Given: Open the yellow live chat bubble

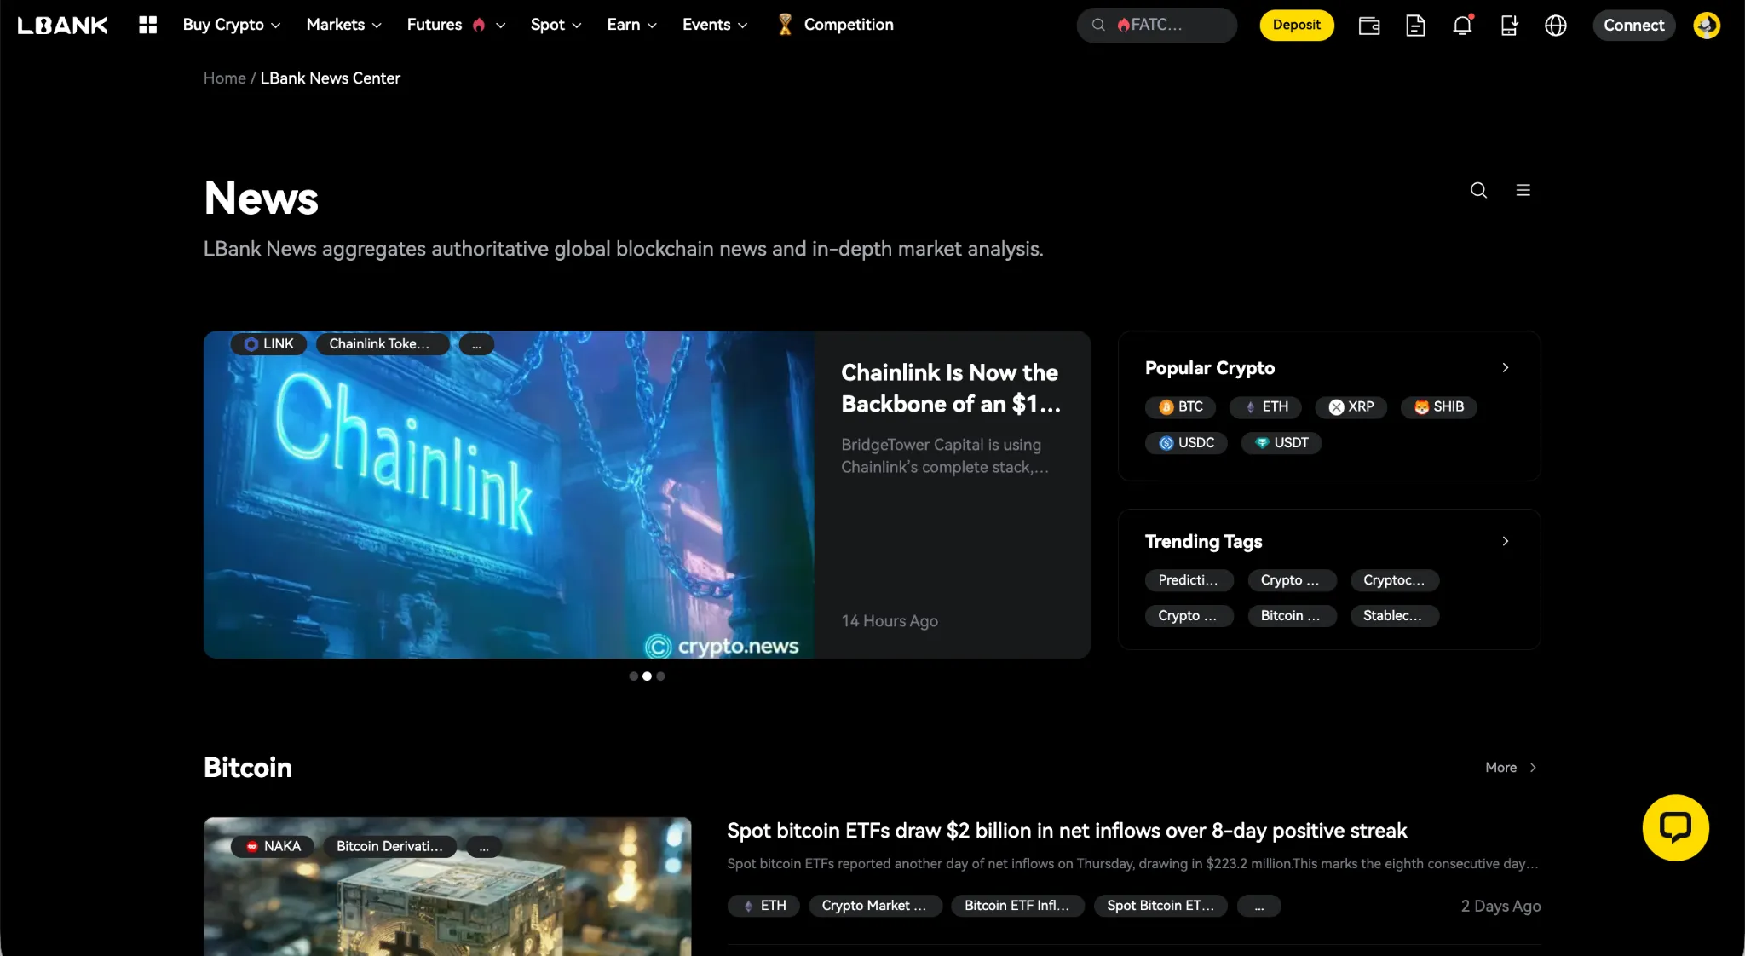Looking at the screenshot, I should [x=1675, y=827].
